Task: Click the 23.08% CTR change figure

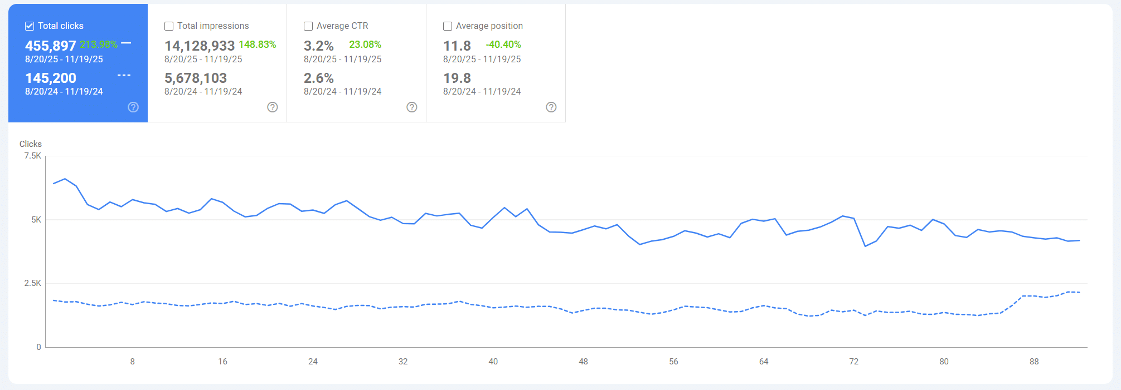Action: click(365, 45)
